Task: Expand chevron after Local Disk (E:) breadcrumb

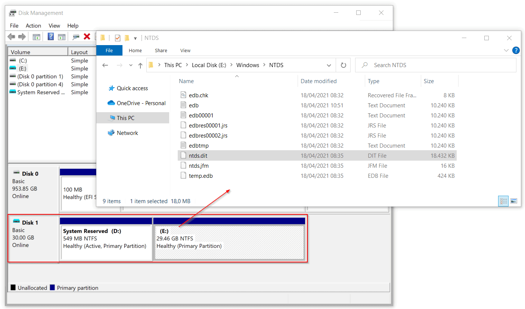Action: pos(232,65)
